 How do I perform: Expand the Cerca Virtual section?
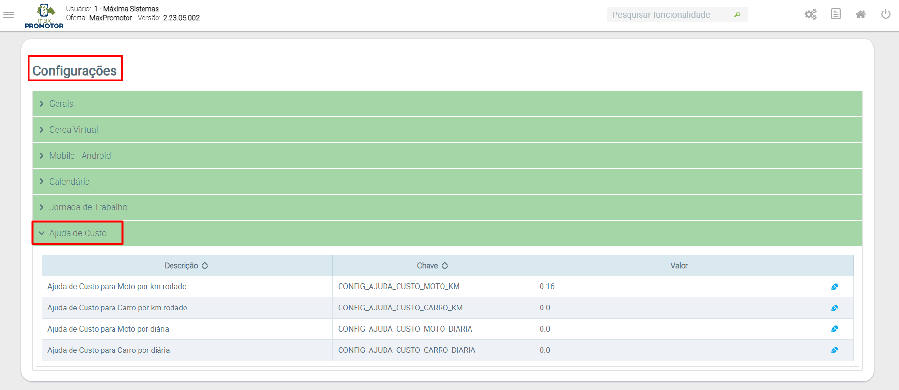click(447, 130)
